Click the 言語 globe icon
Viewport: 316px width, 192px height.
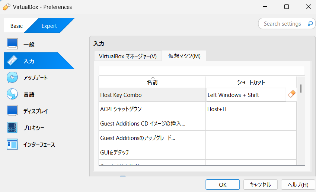tap(12, 94)
